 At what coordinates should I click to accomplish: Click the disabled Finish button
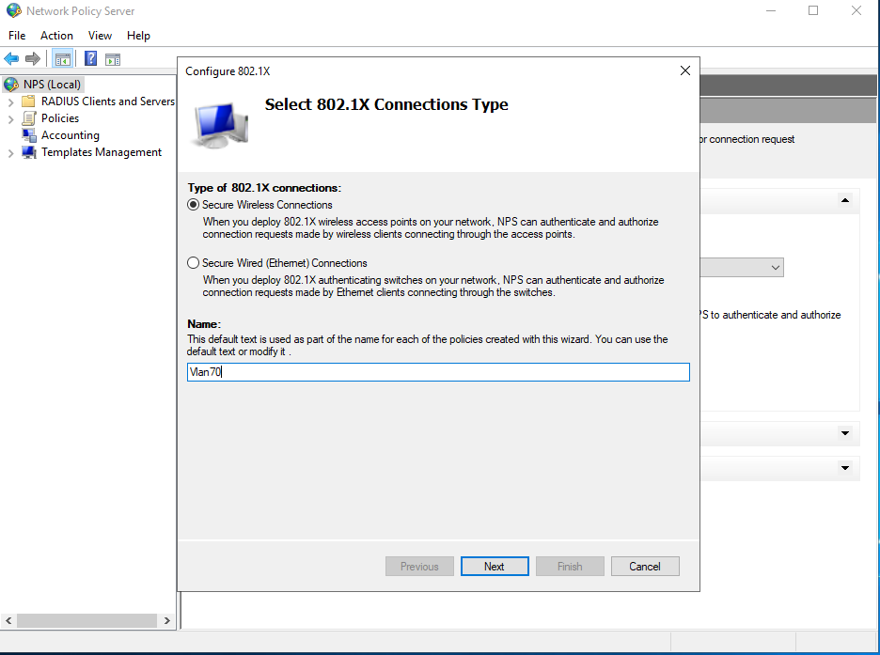(570, 567)
